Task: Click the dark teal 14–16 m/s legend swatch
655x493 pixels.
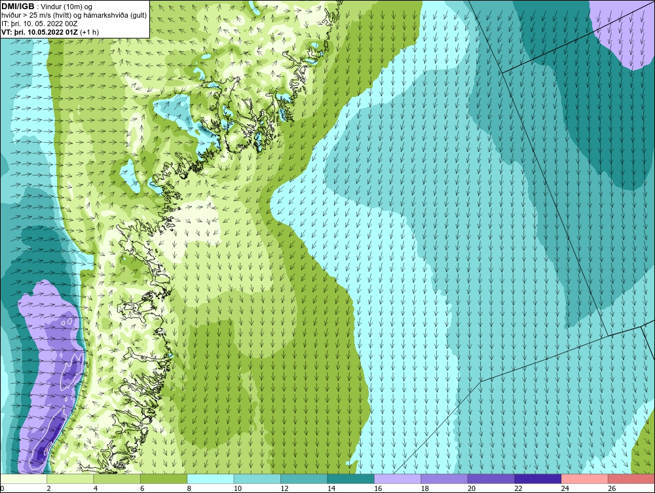Action: pos(351,479)
